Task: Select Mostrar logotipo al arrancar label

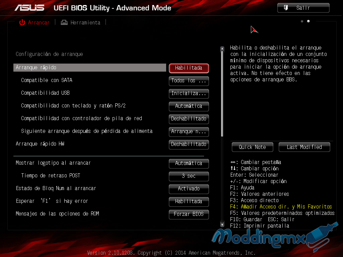Action: point(53,163)
